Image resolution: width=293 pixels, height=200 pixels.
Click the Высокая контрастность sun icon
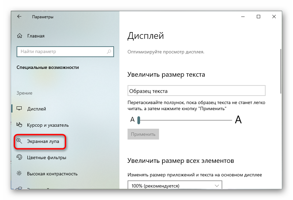[x=19, y=174]
